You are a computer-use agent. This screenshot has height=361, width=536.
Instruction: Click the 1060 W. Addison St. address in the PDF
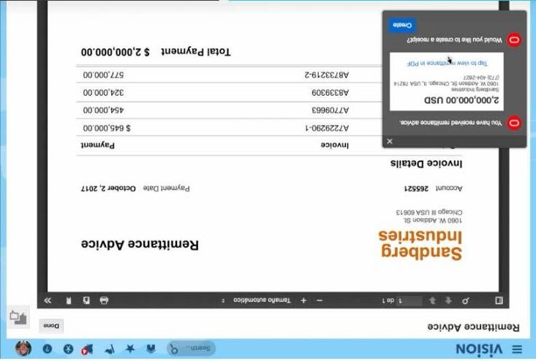(433, 220)
